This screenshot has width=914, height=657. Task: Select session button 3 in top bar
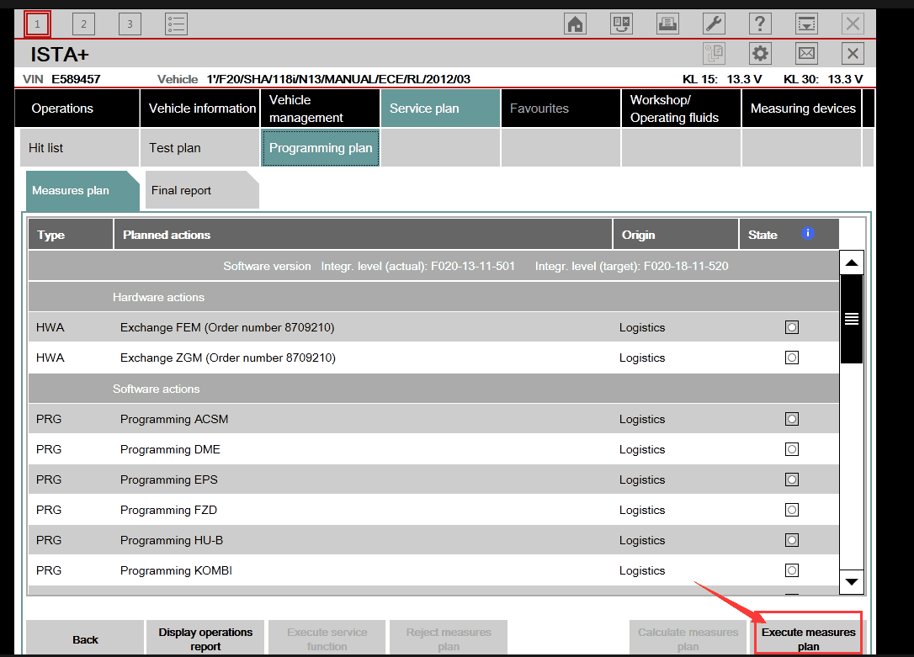coord(130,24)
